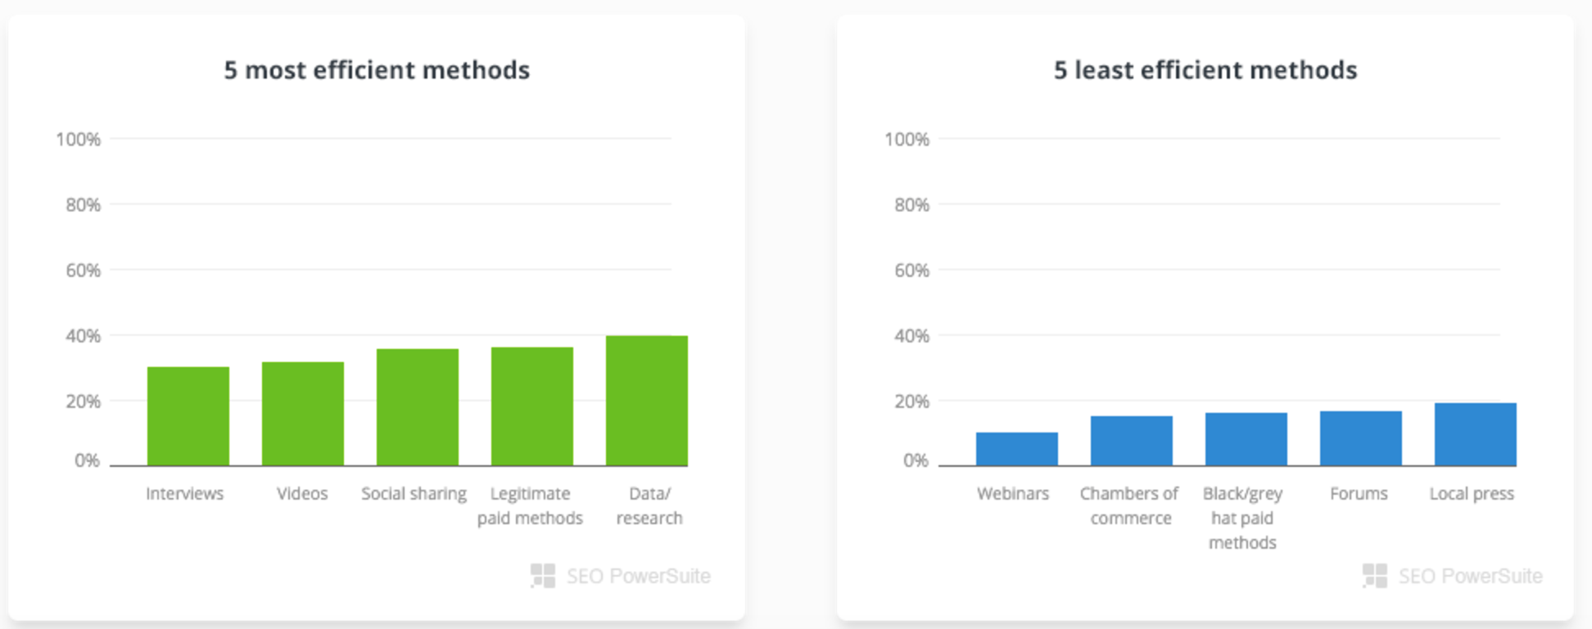Click the blue Webinars bar
The height and width of the screenshot is (629, 1592).
click(x=1017, y=449)
